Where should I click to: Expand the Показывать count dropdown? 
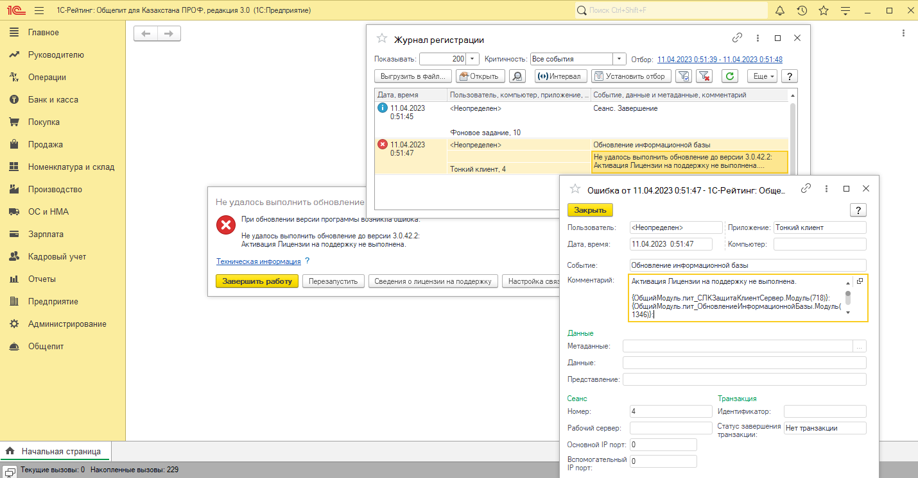coord(473,59)
